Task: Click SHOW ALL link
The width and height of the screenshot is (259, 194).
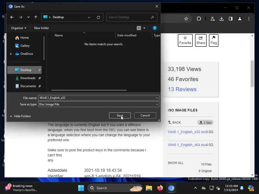Action: click(x=176, y=163)
